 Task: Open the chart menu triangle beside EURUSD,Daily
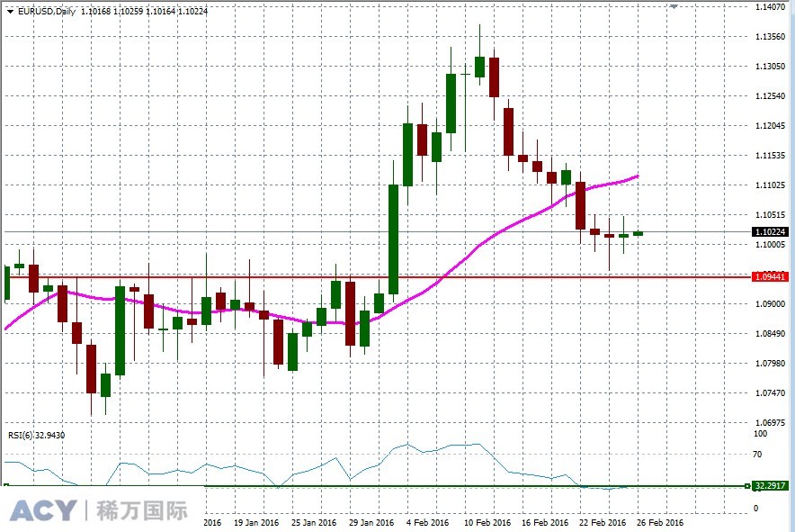(10, 12)
